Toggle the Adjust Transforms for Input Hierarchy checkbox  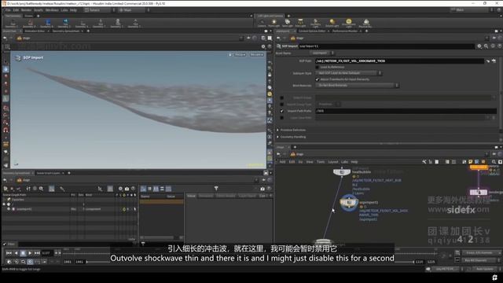tap(317, 79)
